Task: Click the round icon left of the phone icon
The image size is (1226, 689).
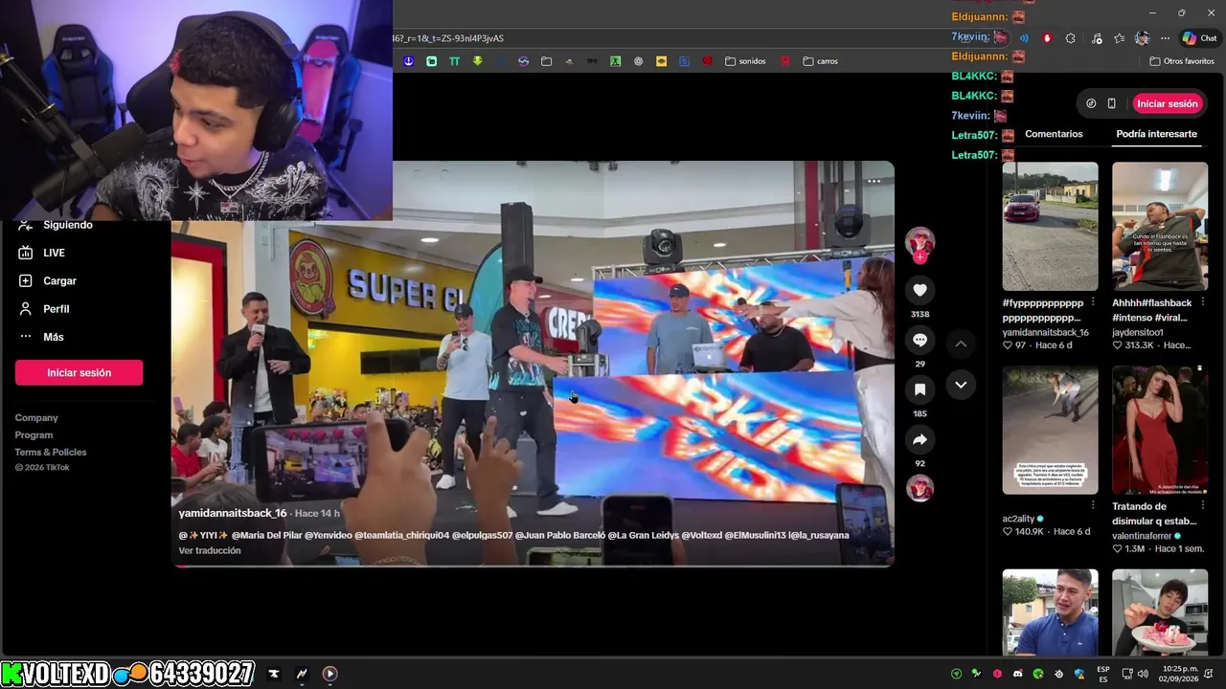Action: (1091, 103)
